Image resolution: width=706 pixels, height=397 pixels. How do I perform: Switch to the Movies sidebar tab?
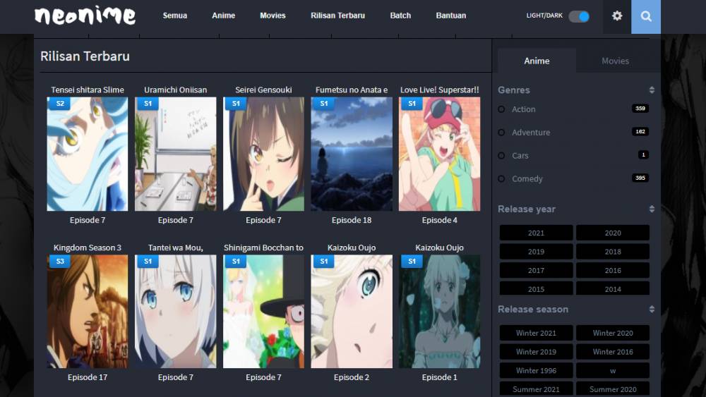(x=615, y=61)
